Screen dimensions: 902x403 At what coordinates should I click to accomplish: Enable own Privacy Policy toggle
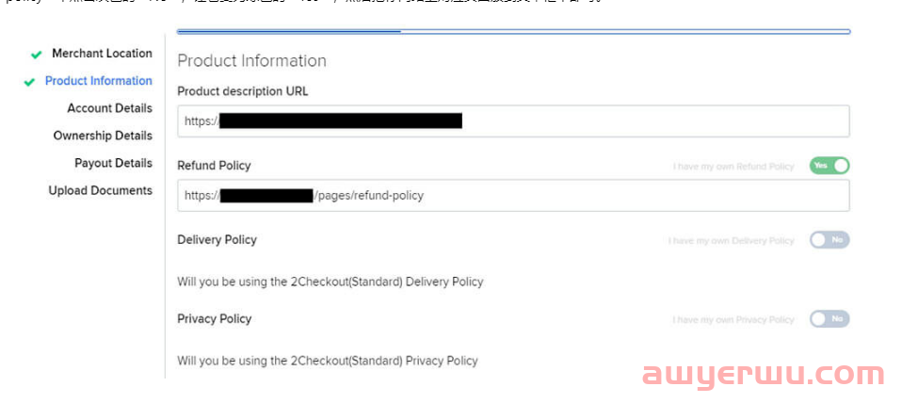pyautogui.click(x=829, y=319)
